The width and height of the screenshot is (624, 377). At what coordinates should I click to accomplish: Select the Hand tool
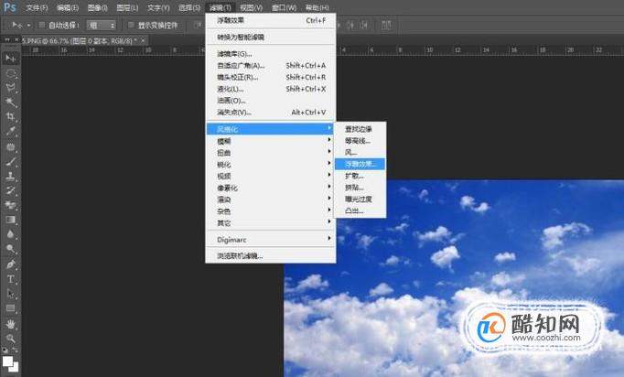click(10, 324)
